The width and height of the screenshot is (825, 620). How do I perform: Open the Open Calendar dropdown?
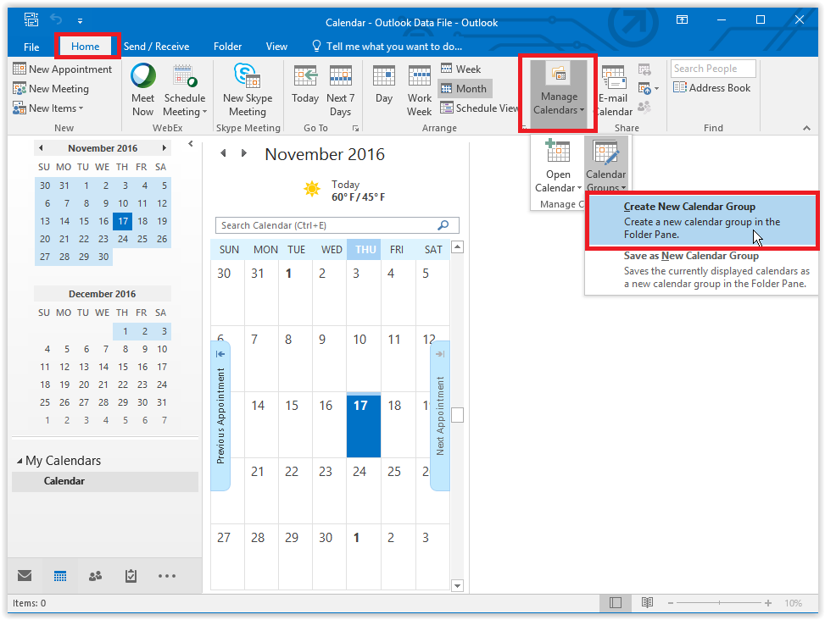[558, 167]
